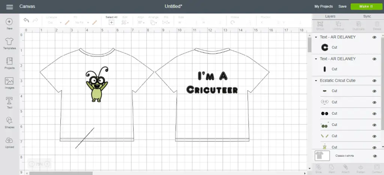Select the CRICUTEER text on canvas
This screenshot has height=175, width=384.
(212, 90)
